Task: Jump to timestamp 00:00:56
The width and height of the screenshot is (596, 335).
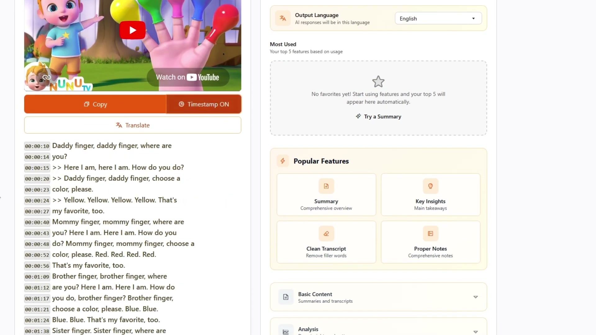Action: 37,266
